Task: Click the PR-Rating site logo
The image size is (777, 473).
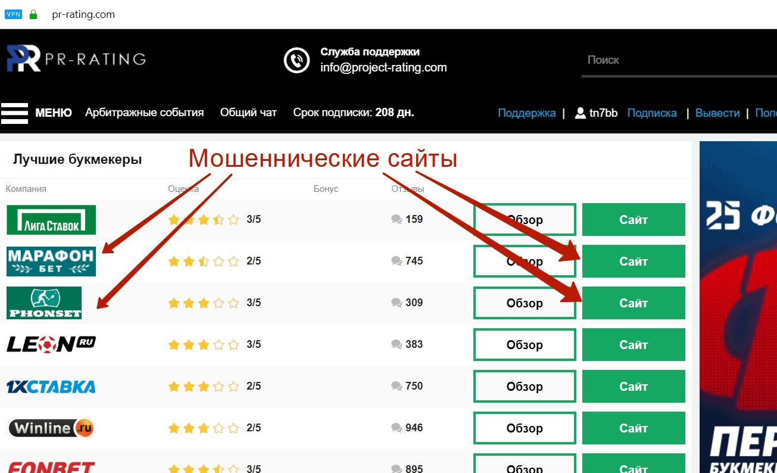Action: pos(76,59)
